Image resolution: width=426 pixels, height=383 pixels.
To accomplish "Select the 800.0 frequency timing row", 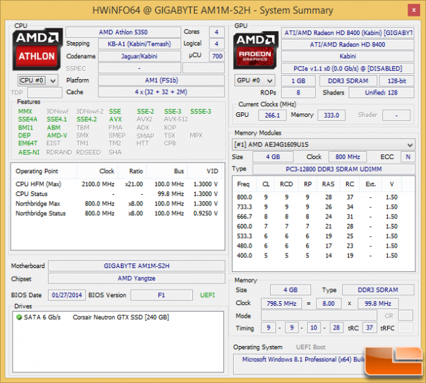I will pyautogui.click(x=324, y=197).
